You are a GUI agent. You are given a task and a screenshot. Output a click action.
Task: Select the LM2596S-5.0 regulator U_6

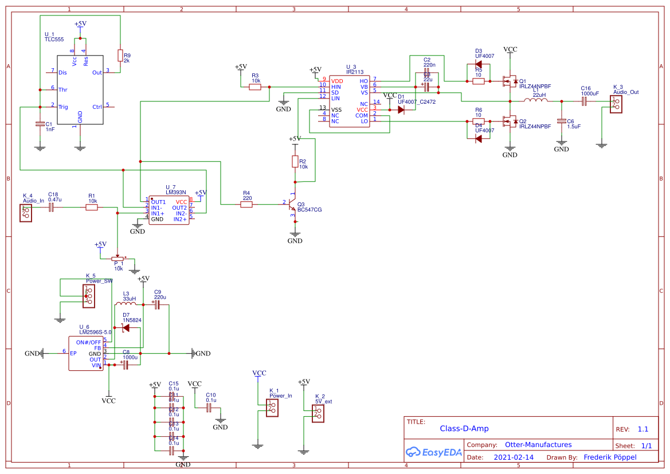tap(86, 352)
